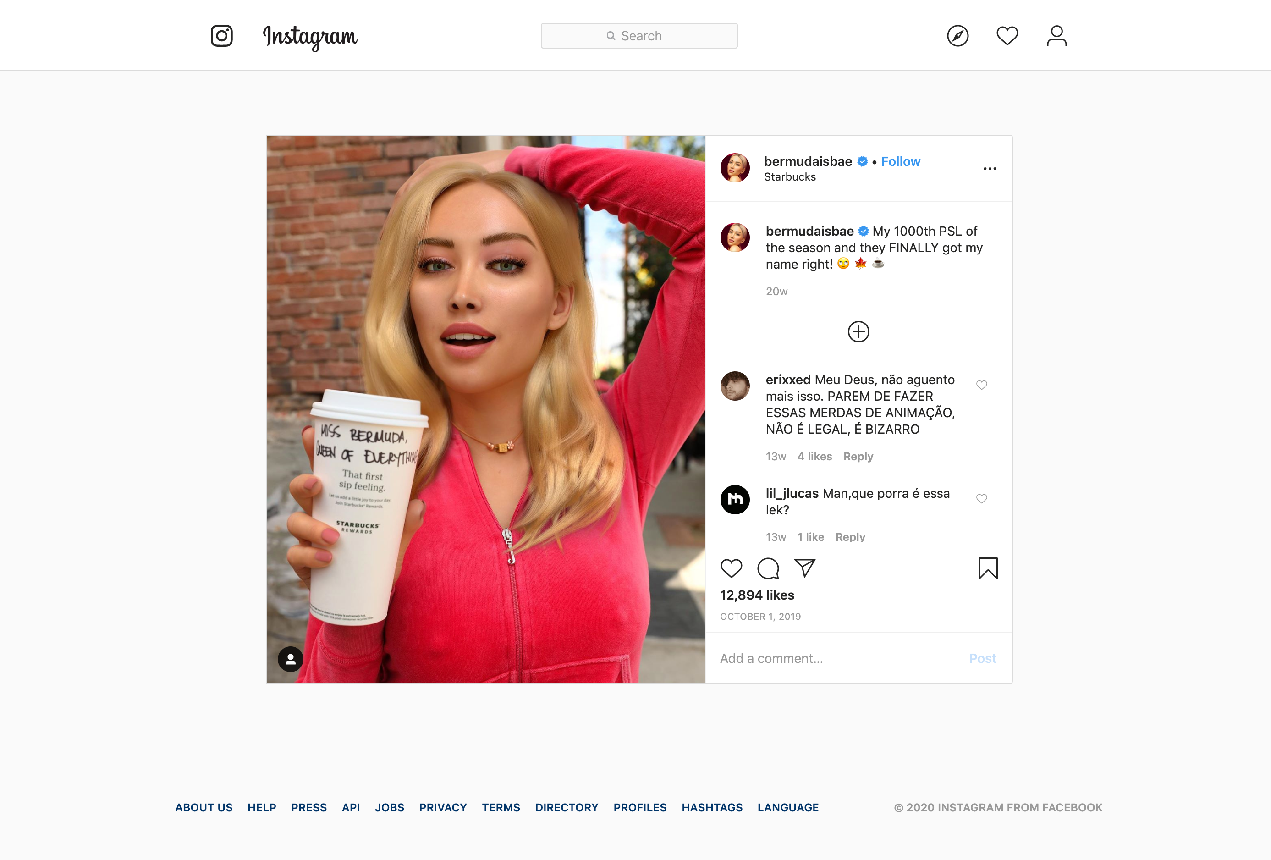Open the Profile person icon
This screenshot has width=1271, height=860.
1056,36
